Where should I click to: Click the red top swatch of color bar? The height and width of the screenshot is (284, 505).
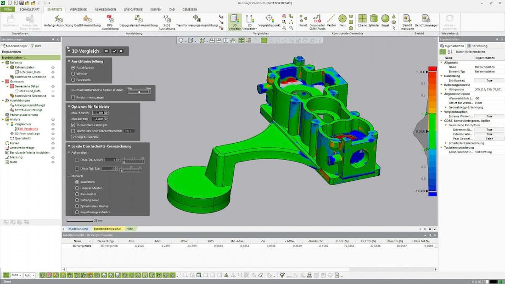tap(432, 68)
